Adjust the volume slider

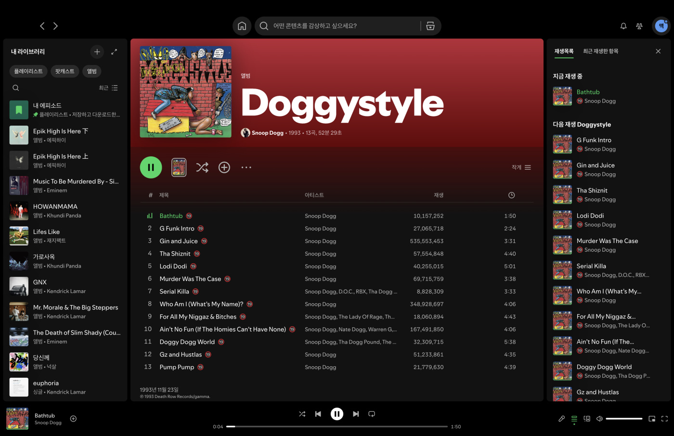pos(624,419)
